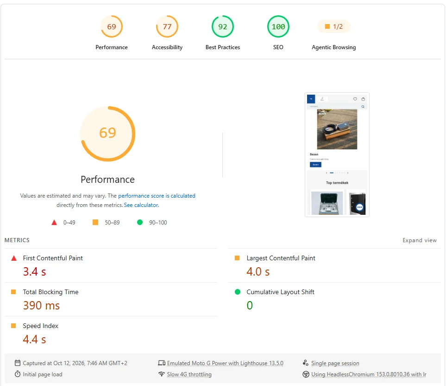Click the Performance label under top gauge
Screen dimensions: 446x386
pyautogui.click(x=112, y=47)
